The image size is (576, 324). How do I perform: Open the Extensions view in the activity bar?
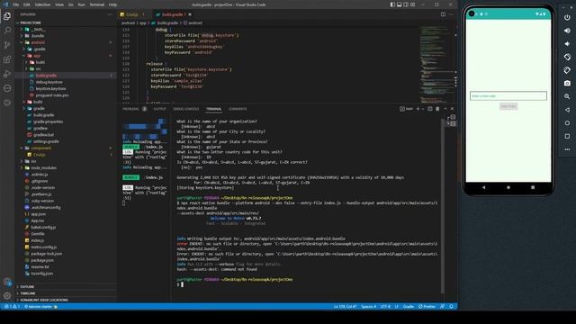point(7,59)
